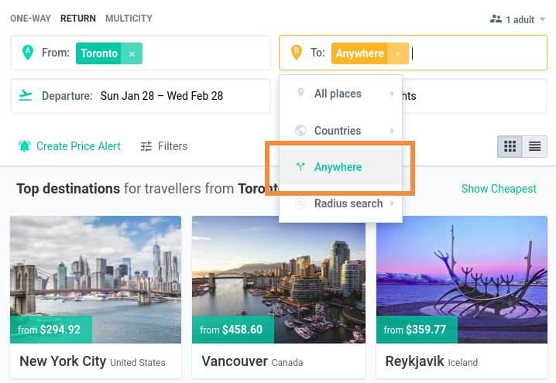Switch to grid view layout
The height and width of the screenshot is (383, 556).
point(510,146)
